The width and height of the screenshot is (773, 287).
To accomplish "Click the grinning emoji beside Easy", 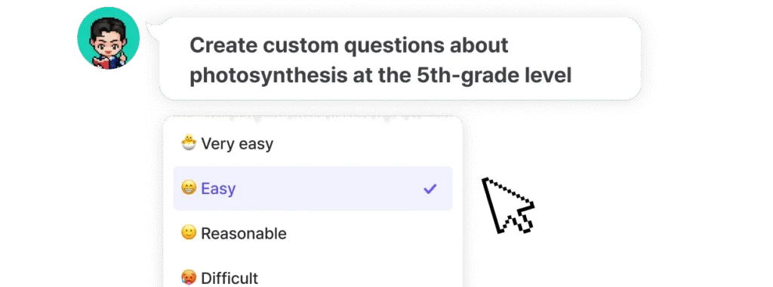I will coord(189,188).
